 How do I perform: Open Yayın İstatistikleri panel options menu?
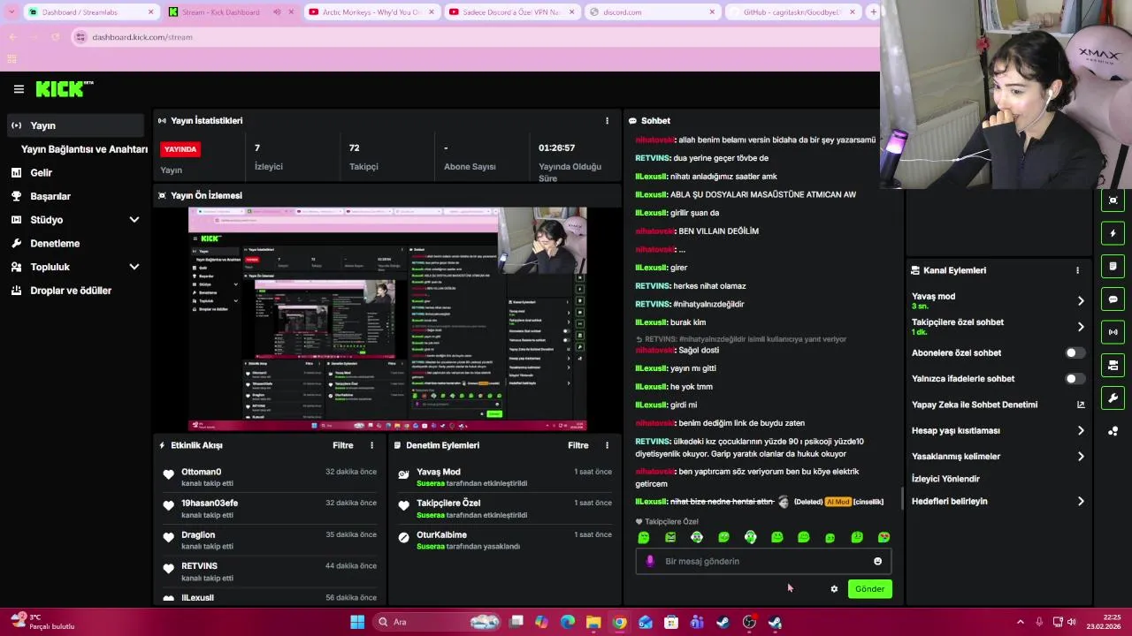(607, 121)
